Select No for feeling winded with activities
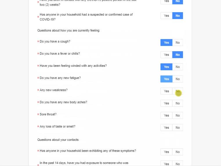The image size is (221, 166). [x=177, y=67]
